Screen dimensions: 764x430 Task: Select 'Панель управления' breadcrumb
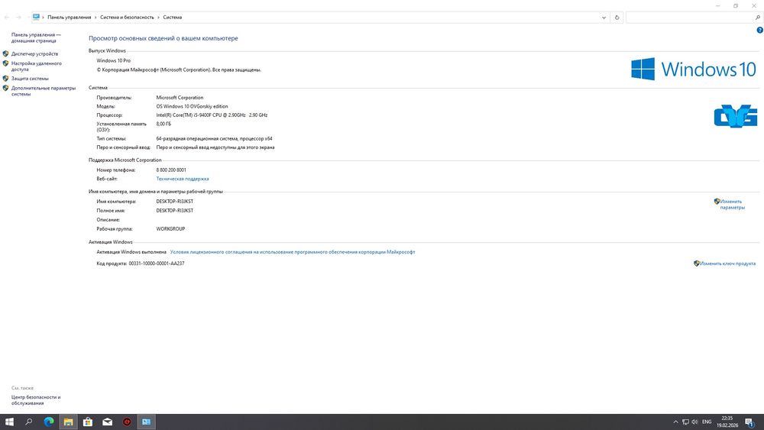coord(70,18)
